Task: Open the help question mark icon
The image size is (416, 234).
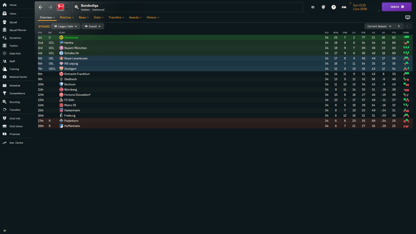Action: 334,7
